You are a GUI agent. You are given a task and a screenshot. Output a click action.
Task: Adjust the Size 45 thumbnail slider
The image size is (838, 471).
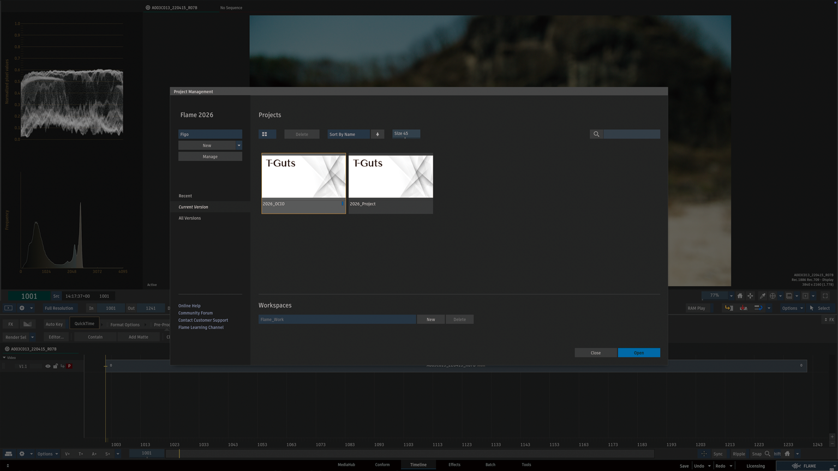pos(406,134)
